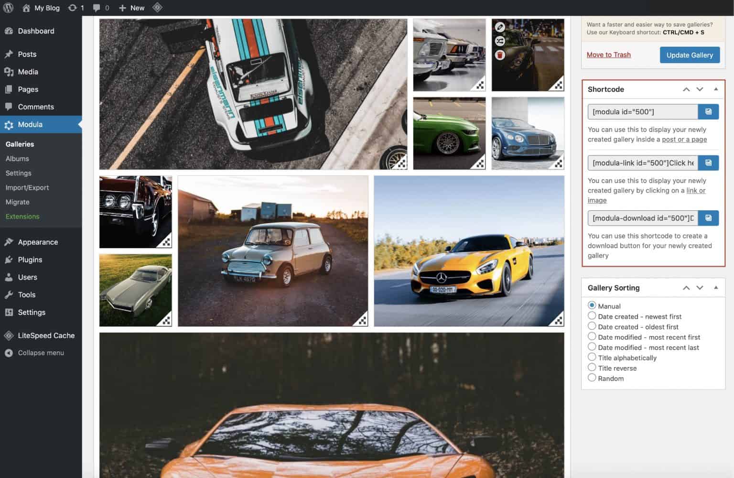
Task: Copy the modula-download shortcode
Action: (709, 218)
